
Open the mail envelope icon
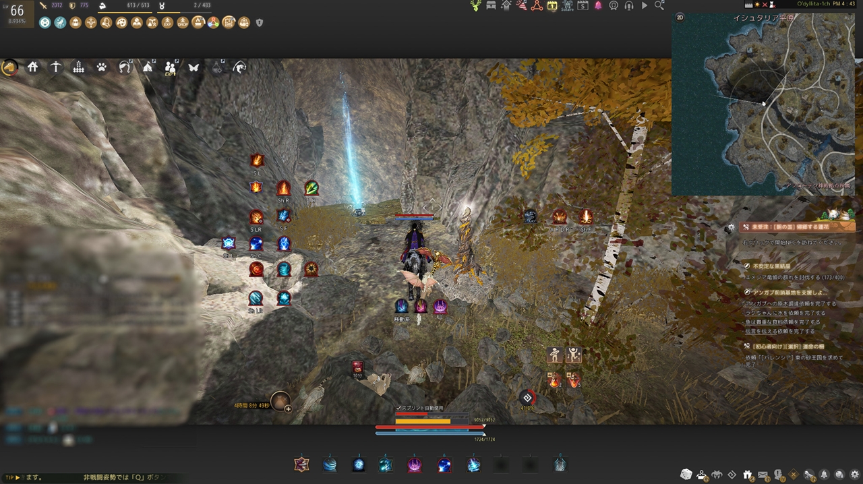pyautogui.click(x=763, y=475)
